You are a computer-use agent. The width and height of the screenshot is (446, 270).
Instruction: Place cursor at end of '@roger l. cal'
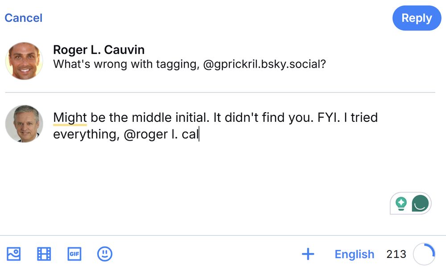(199, 134)
